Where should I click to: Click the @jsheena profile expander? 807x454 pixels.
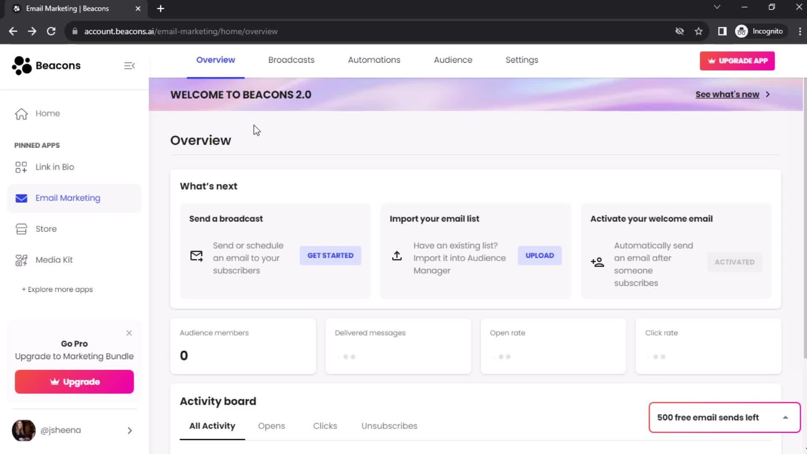coord(130,430)
